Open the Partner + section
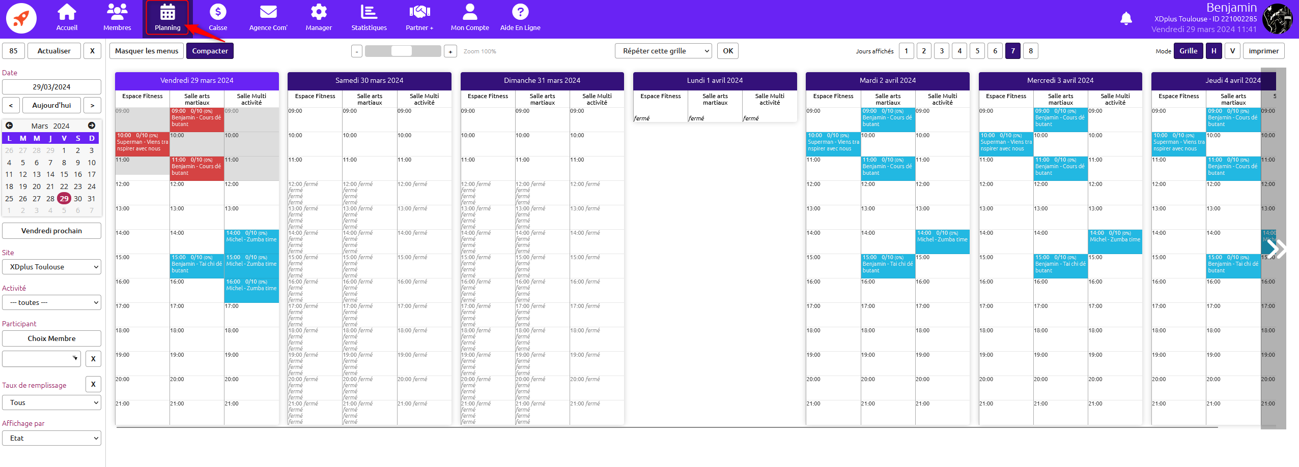 (419, 17)
